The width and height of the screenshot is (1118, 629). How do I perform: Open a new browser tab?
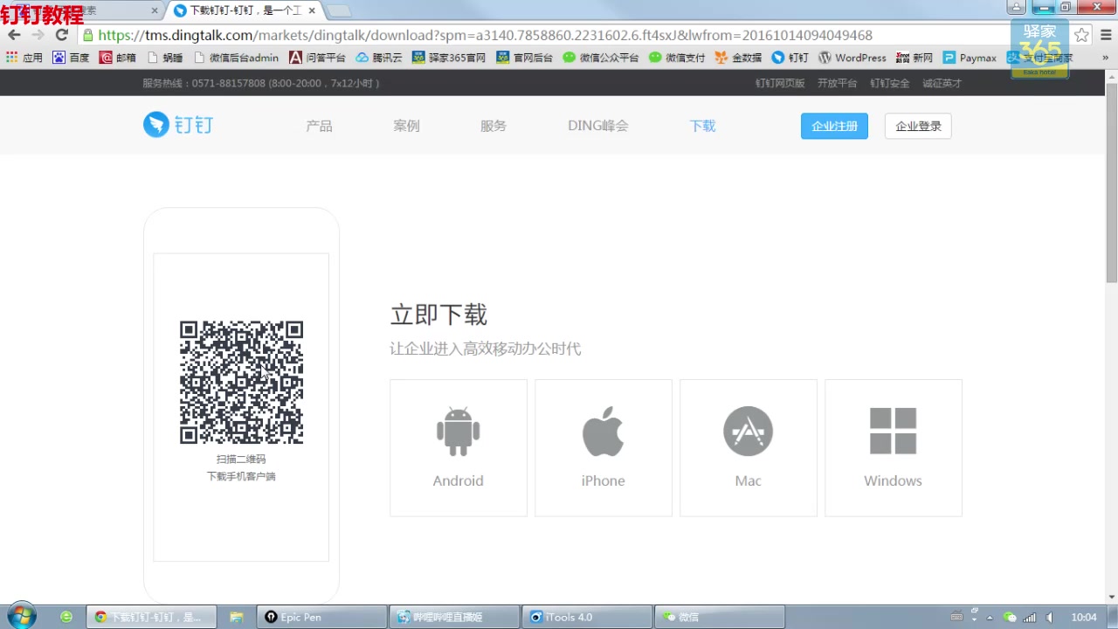339,10
